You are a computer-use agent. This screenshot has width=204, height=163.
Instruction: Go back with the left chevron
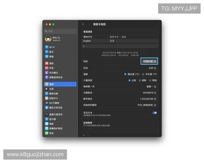pyautogui.click(x=83, y=24)
